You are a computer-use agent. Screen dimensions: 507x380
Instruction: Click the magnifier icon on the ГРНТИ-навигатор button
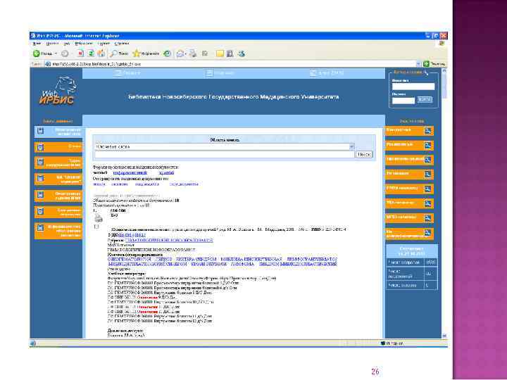[x=427, y=189]
